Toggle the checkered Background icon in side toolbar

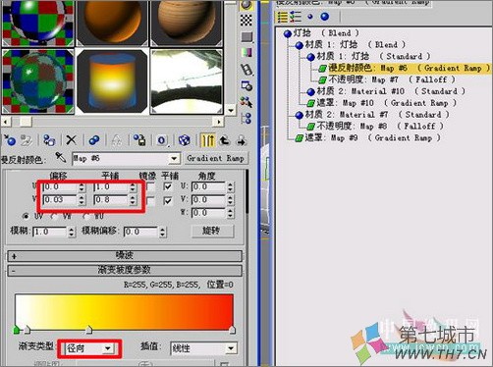point(246,21)
